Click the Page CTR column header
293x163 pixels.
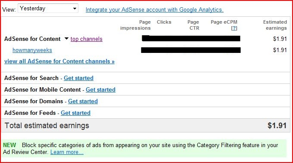[x=193, y=25]
